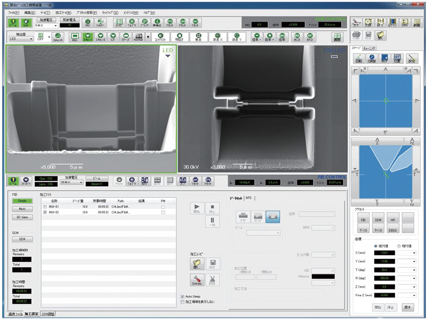Open the Maintenance (メンテナンス) menu
428x321 pixels.
(x=131, y=12)
